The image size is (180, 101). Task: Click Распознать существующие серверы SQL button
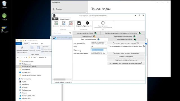(x=126, y=43)
